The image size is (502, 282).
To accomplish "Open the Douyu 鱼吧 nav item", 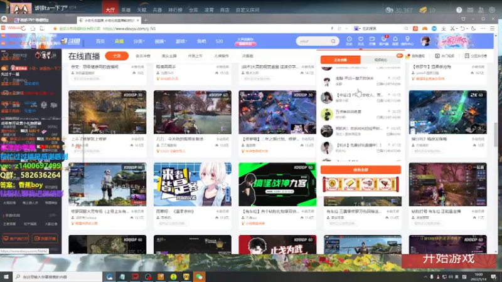I will 201,41.
